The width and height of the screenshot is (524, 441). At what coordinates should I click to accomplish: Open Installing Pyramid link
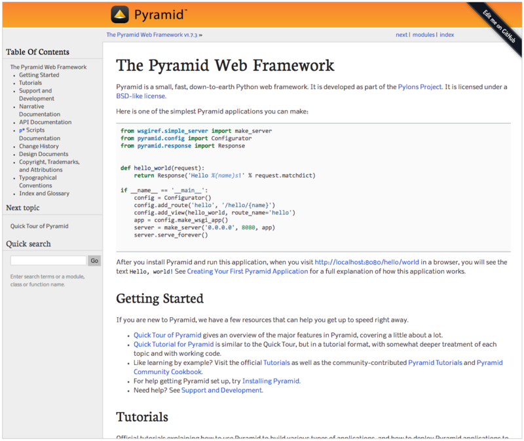[271, 381]
